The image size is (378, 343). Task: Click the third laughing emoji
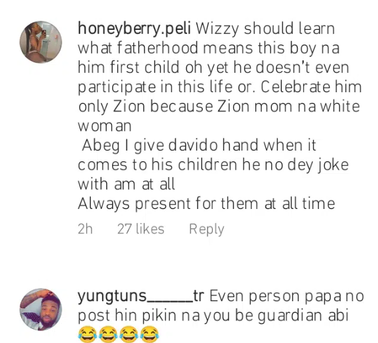[129, 334]
